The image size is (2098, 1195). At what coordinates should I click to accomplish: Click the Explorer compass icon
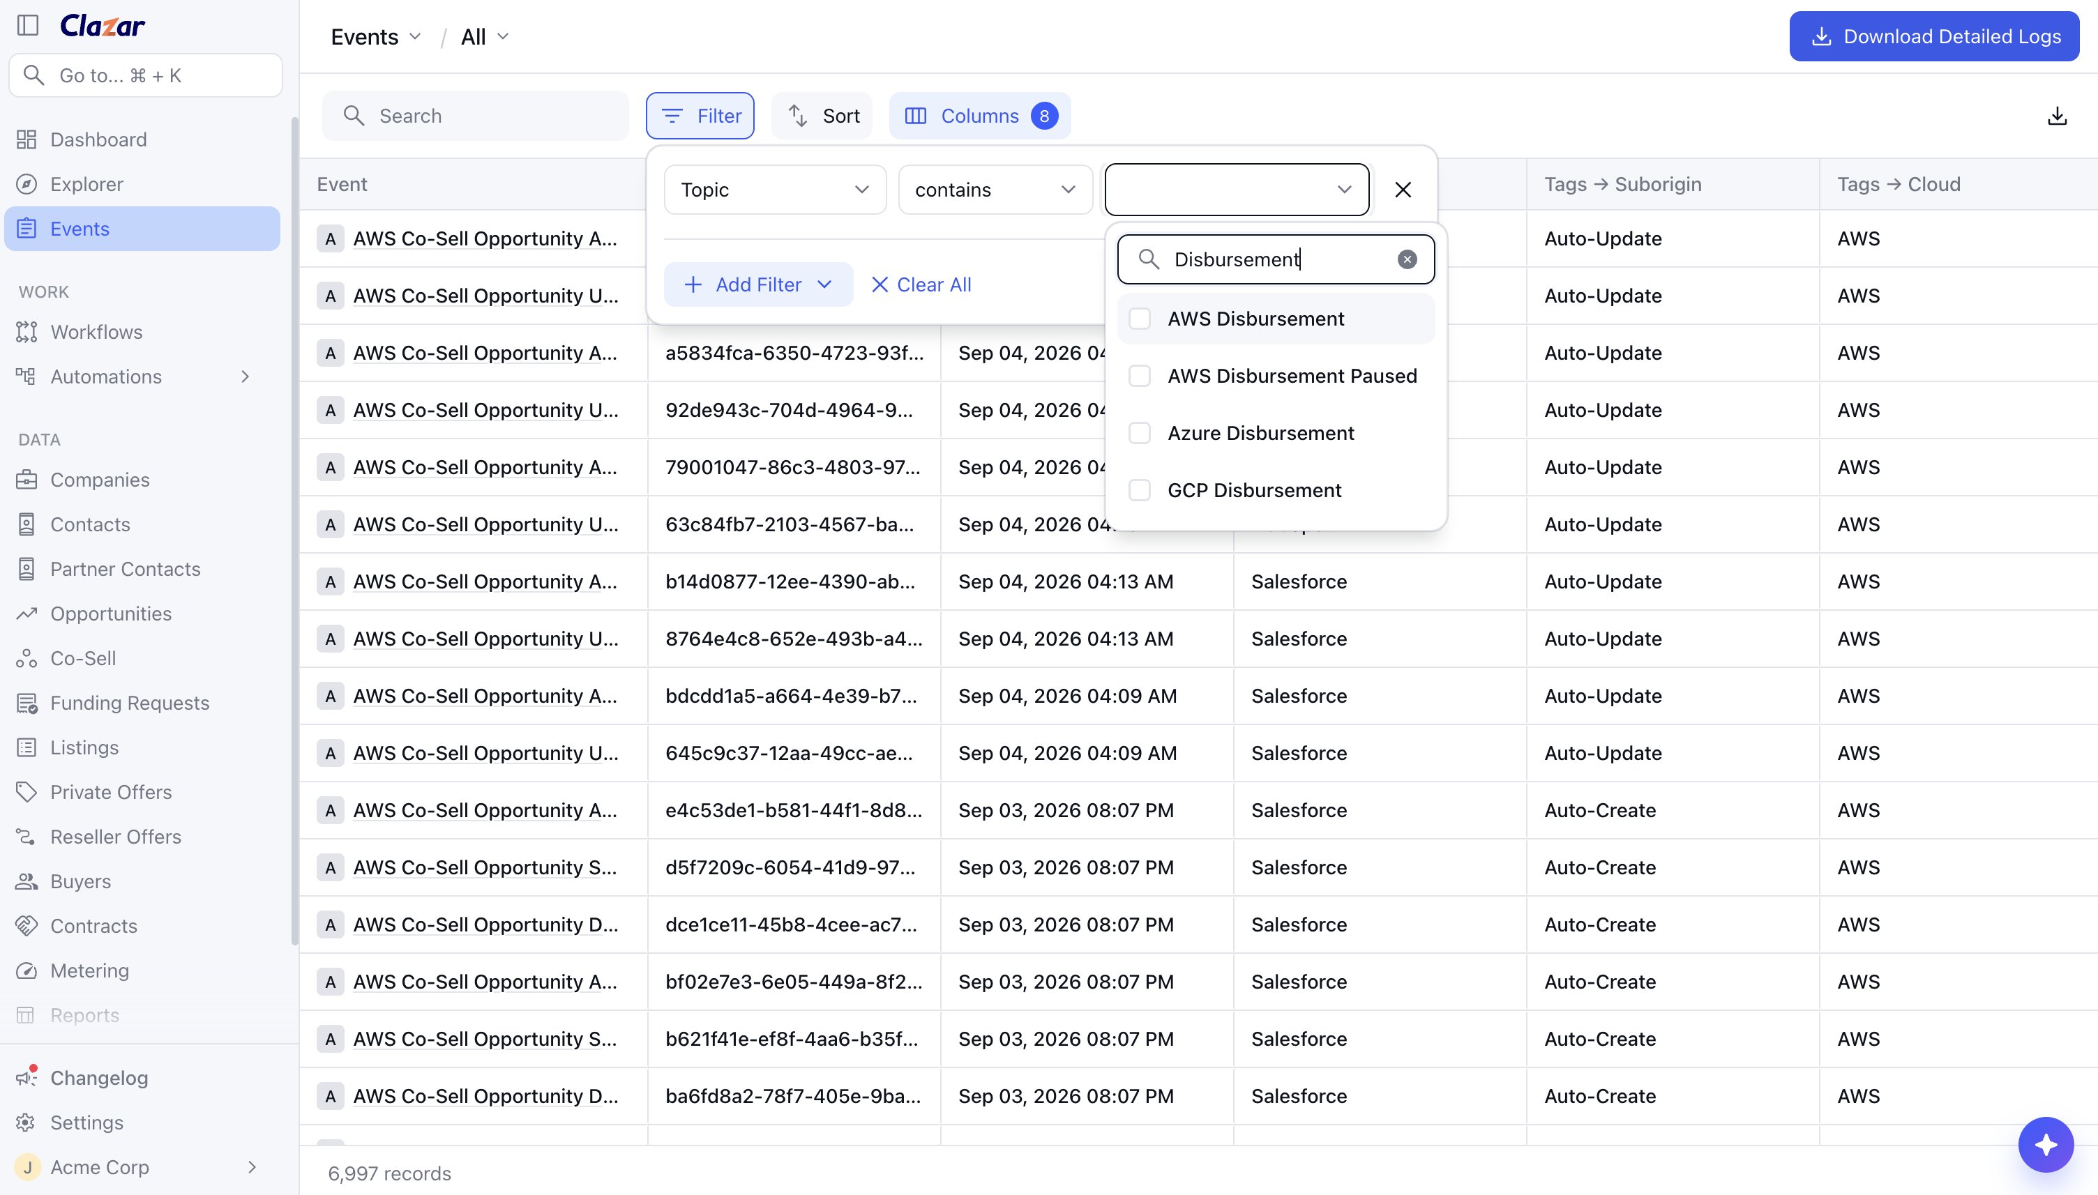click(27, 184)
